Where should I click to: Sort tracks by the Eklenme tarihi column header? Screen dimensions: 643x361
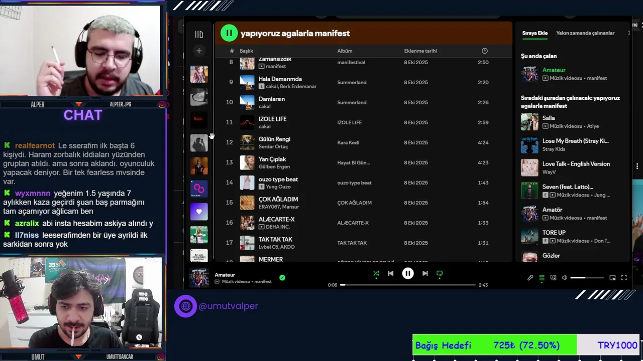420,51
